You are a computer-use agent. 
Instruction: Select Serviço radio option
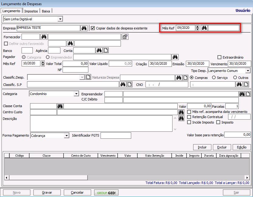click(214, 77)
